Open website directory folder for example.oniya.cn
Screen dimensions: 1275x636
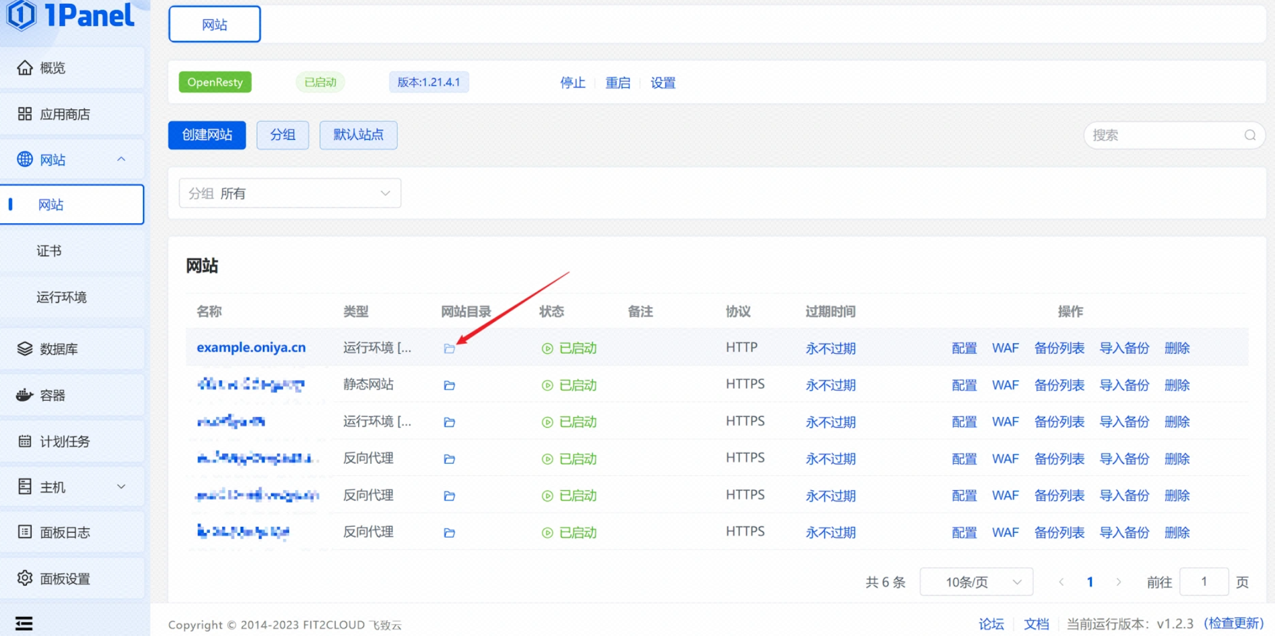449,349
